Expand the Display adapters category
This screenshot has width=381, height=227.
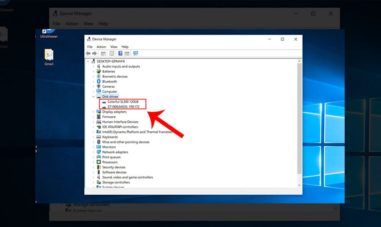(94, 112)
